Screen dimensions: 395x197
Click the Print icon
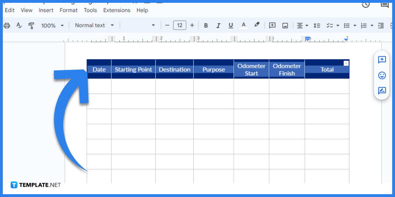pos(7,25)
